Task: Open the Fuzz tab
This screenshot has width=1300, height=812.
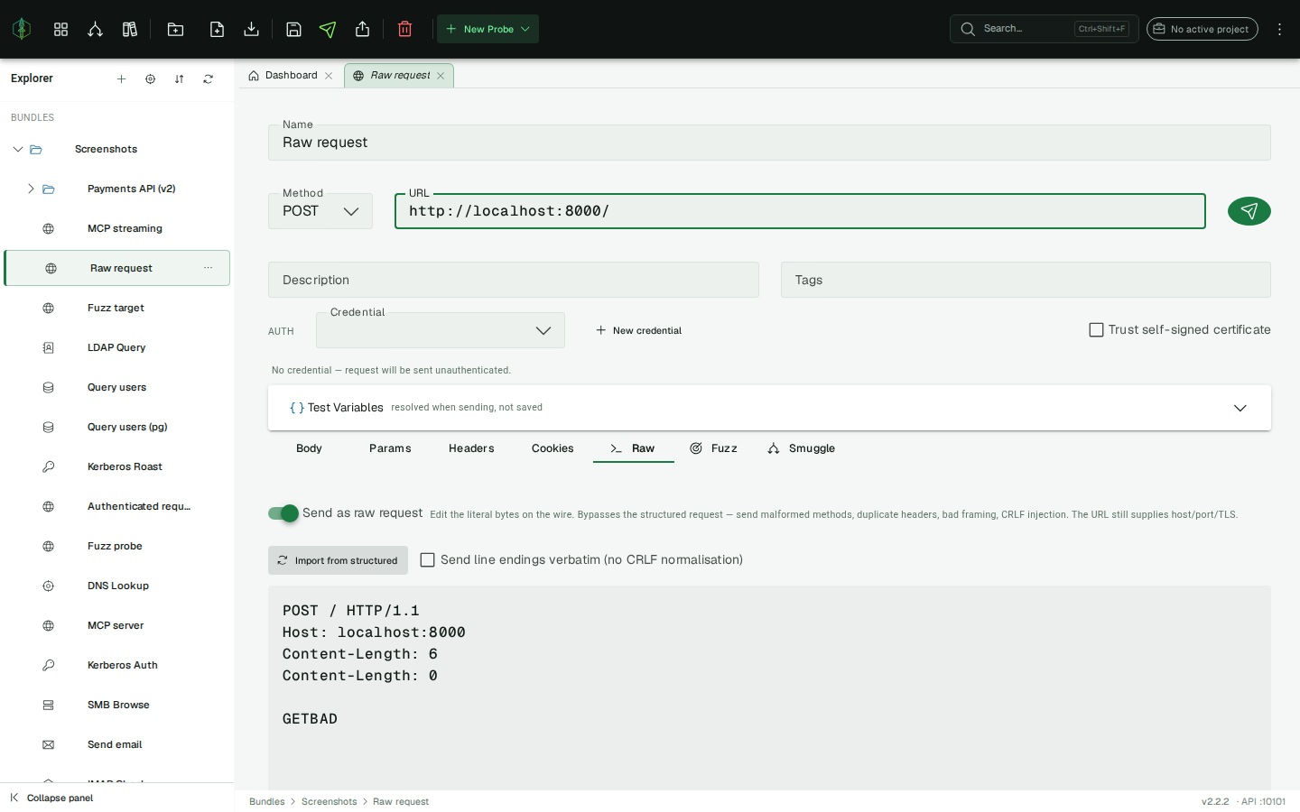Action: 713,448
